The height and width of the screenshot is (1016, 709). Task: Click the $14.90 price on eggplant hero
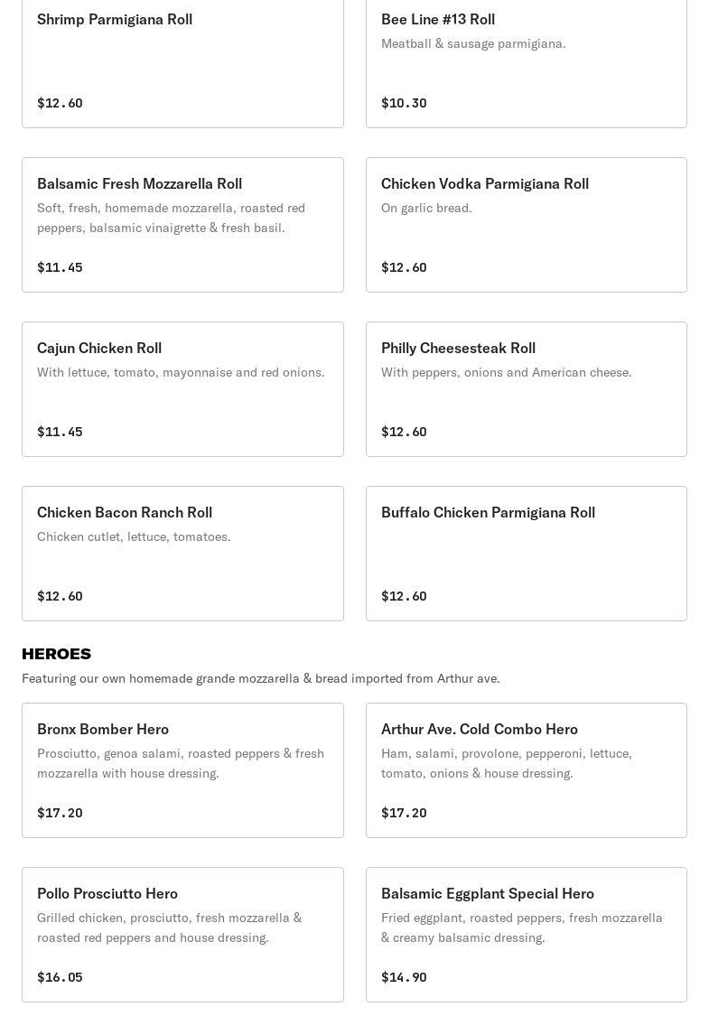pos(404,977)
